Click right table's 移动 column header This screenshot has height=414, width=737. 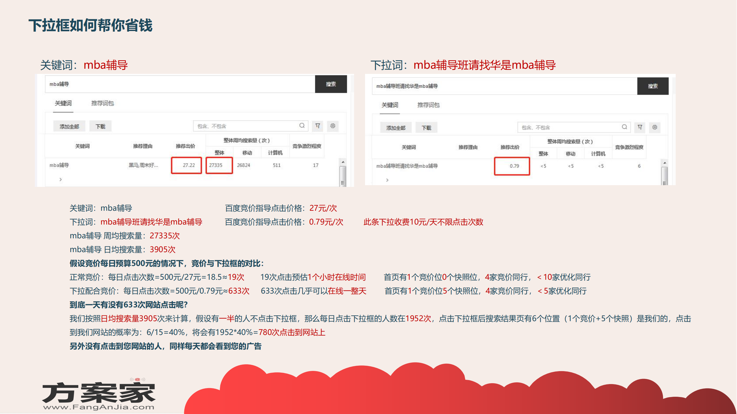tap(570, 154)
